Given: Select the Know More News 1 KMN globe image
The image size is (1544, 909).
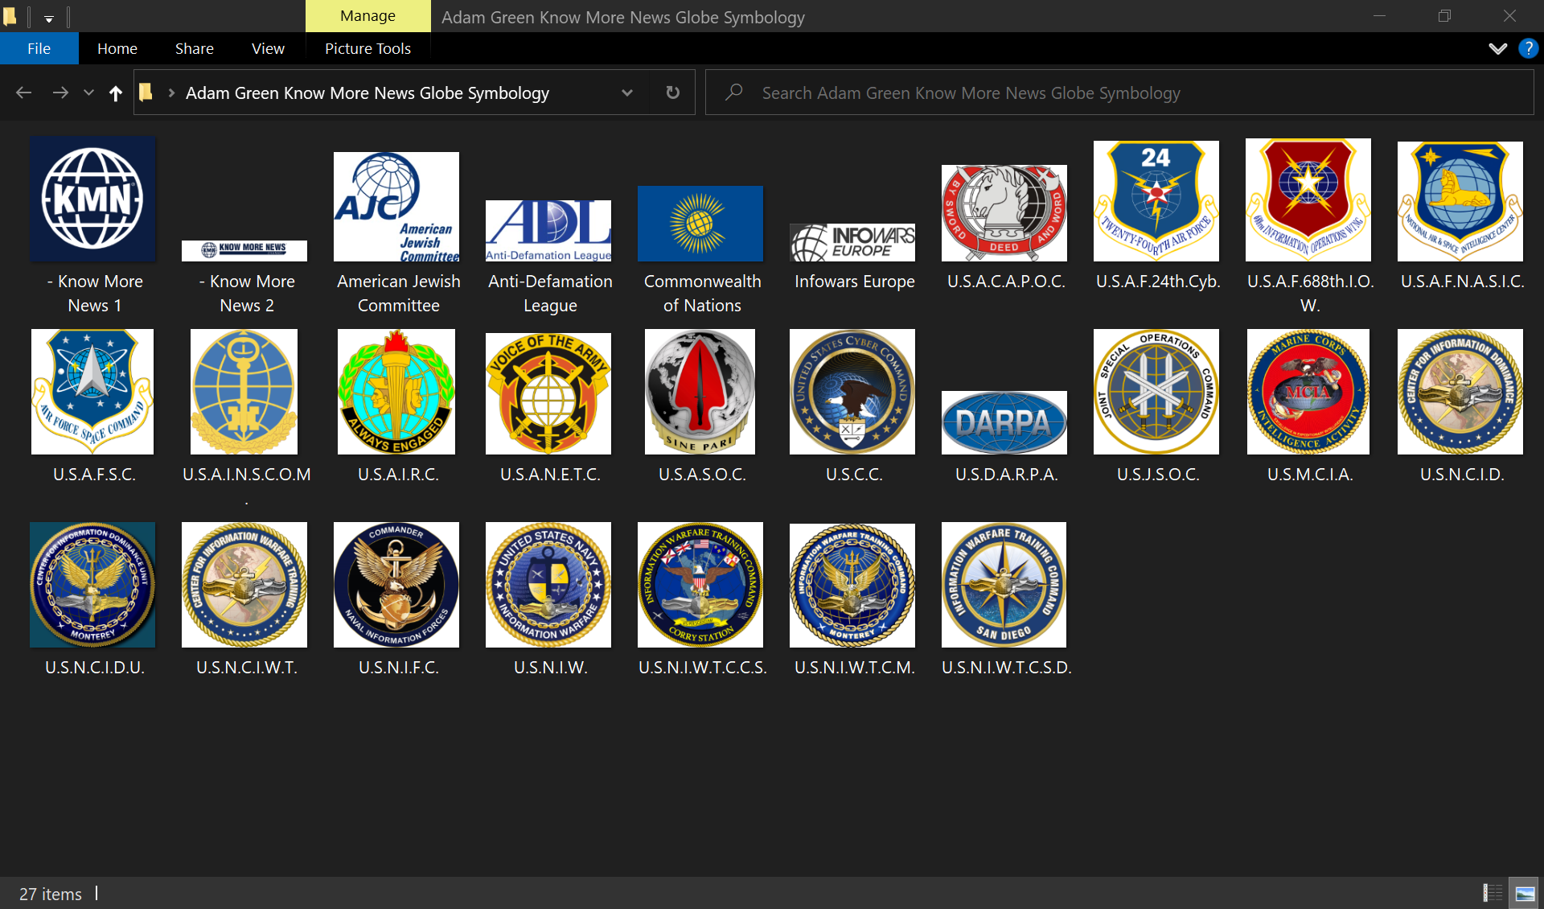Looking at the screenshot, I should pyautogui.click(x=93, y=199).
